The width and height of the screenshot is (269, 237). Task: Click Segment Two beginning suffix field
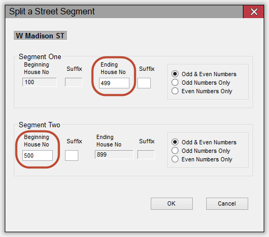point(71,156)
